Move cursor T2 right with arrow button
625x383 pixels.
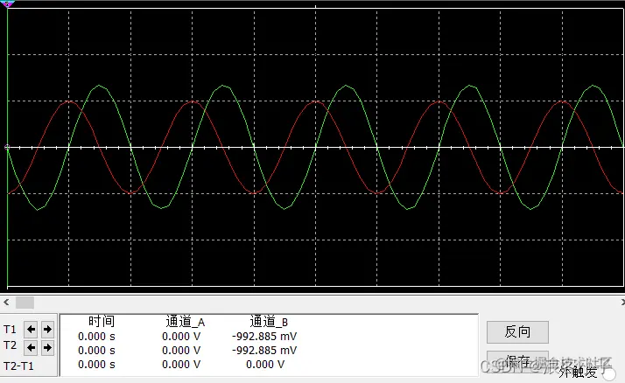[x=47, y=347]
